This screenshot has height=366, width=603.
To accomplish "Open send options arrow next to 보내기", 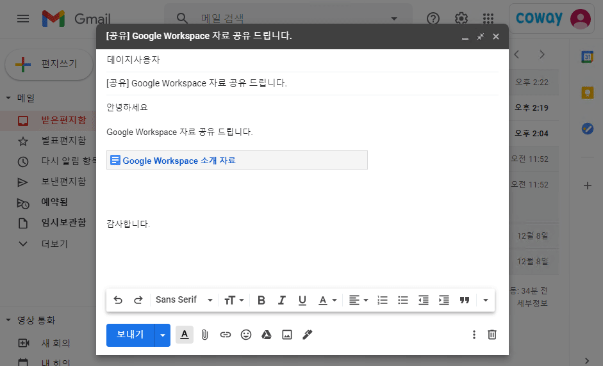I will pyautogui.click(x=163, y=335).
